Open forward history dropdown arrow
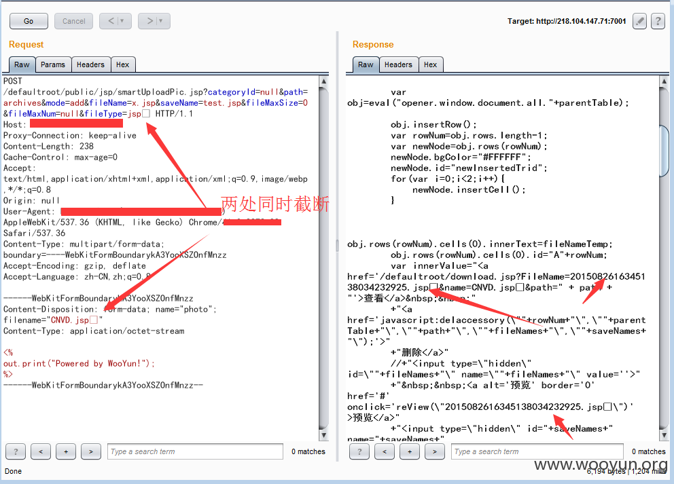The height and width of the screenshot is (484, 674). 161,21
